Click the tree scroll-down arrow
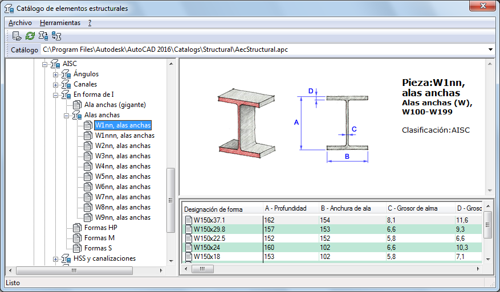500x292 pixels. click(171, 261)
